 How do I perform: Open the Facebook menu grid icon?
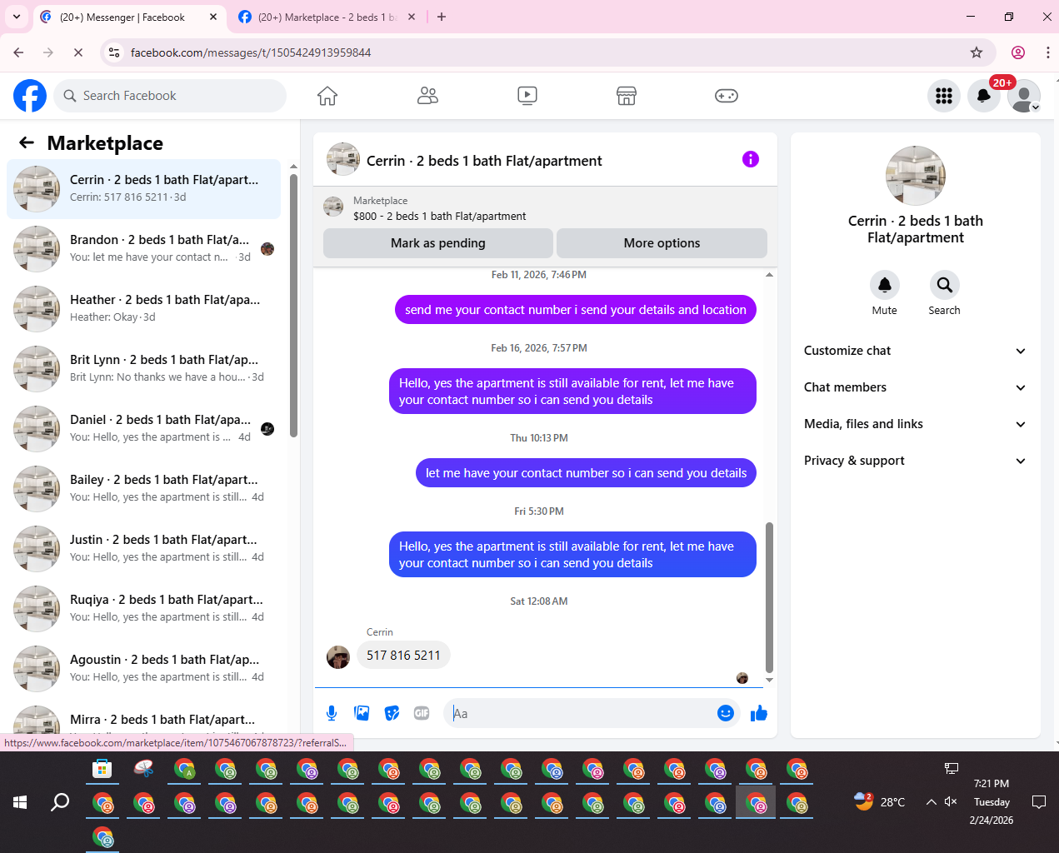click(944, 96)
